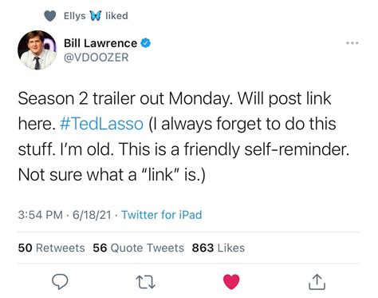Click Bill Lawrence's profile picture
Screen dimensions: 378x298
37,50
